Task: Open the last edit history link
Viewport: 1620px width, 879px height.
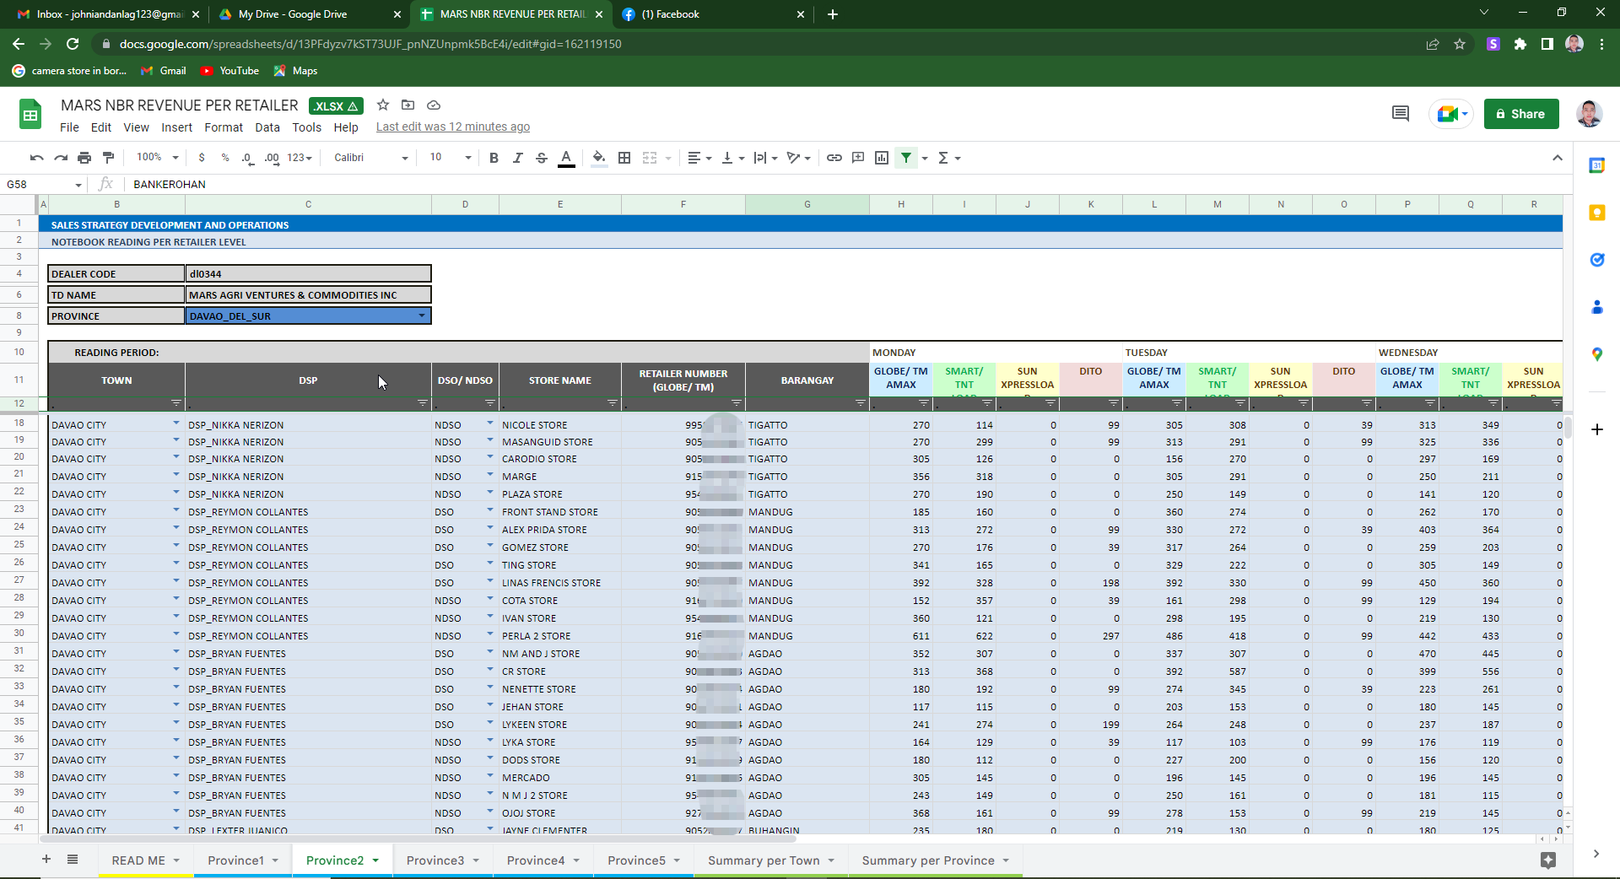Action: [452, 127]
